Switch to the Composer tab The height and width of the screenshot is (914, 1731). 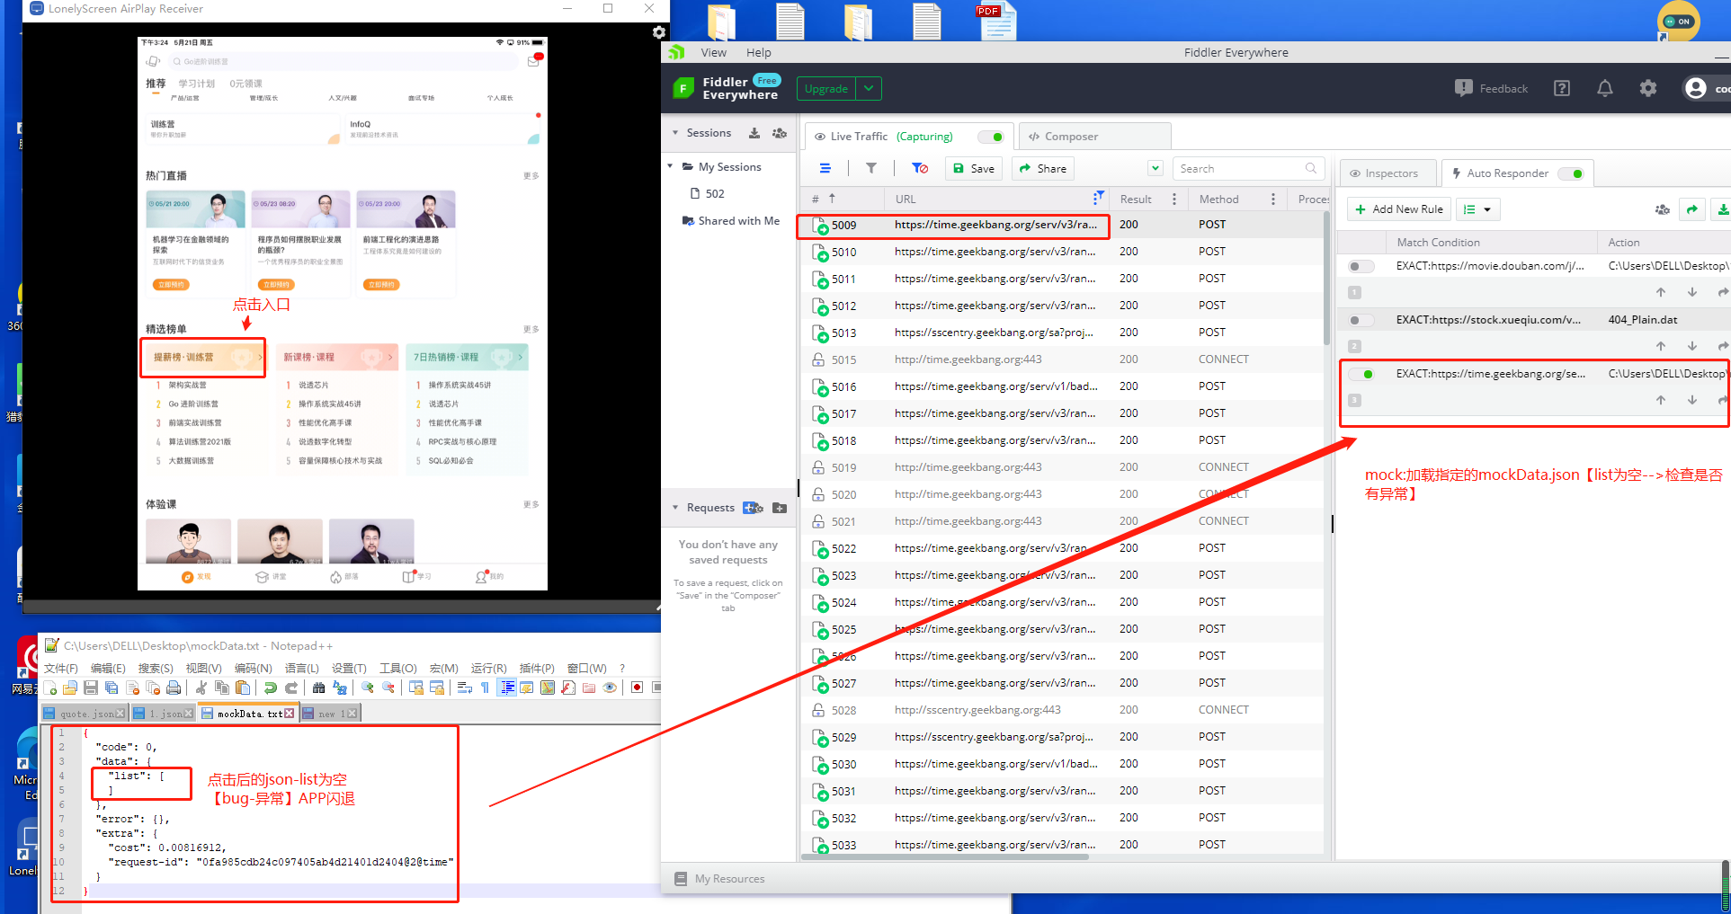(1094, 137)
